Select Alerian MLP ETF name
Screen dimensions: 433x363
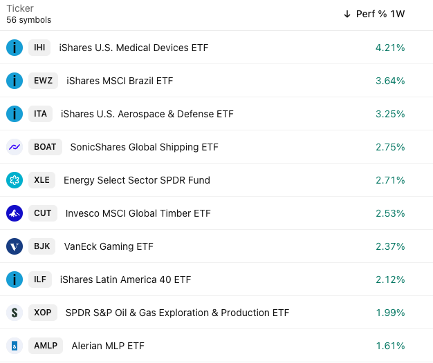tap(108, 346)
